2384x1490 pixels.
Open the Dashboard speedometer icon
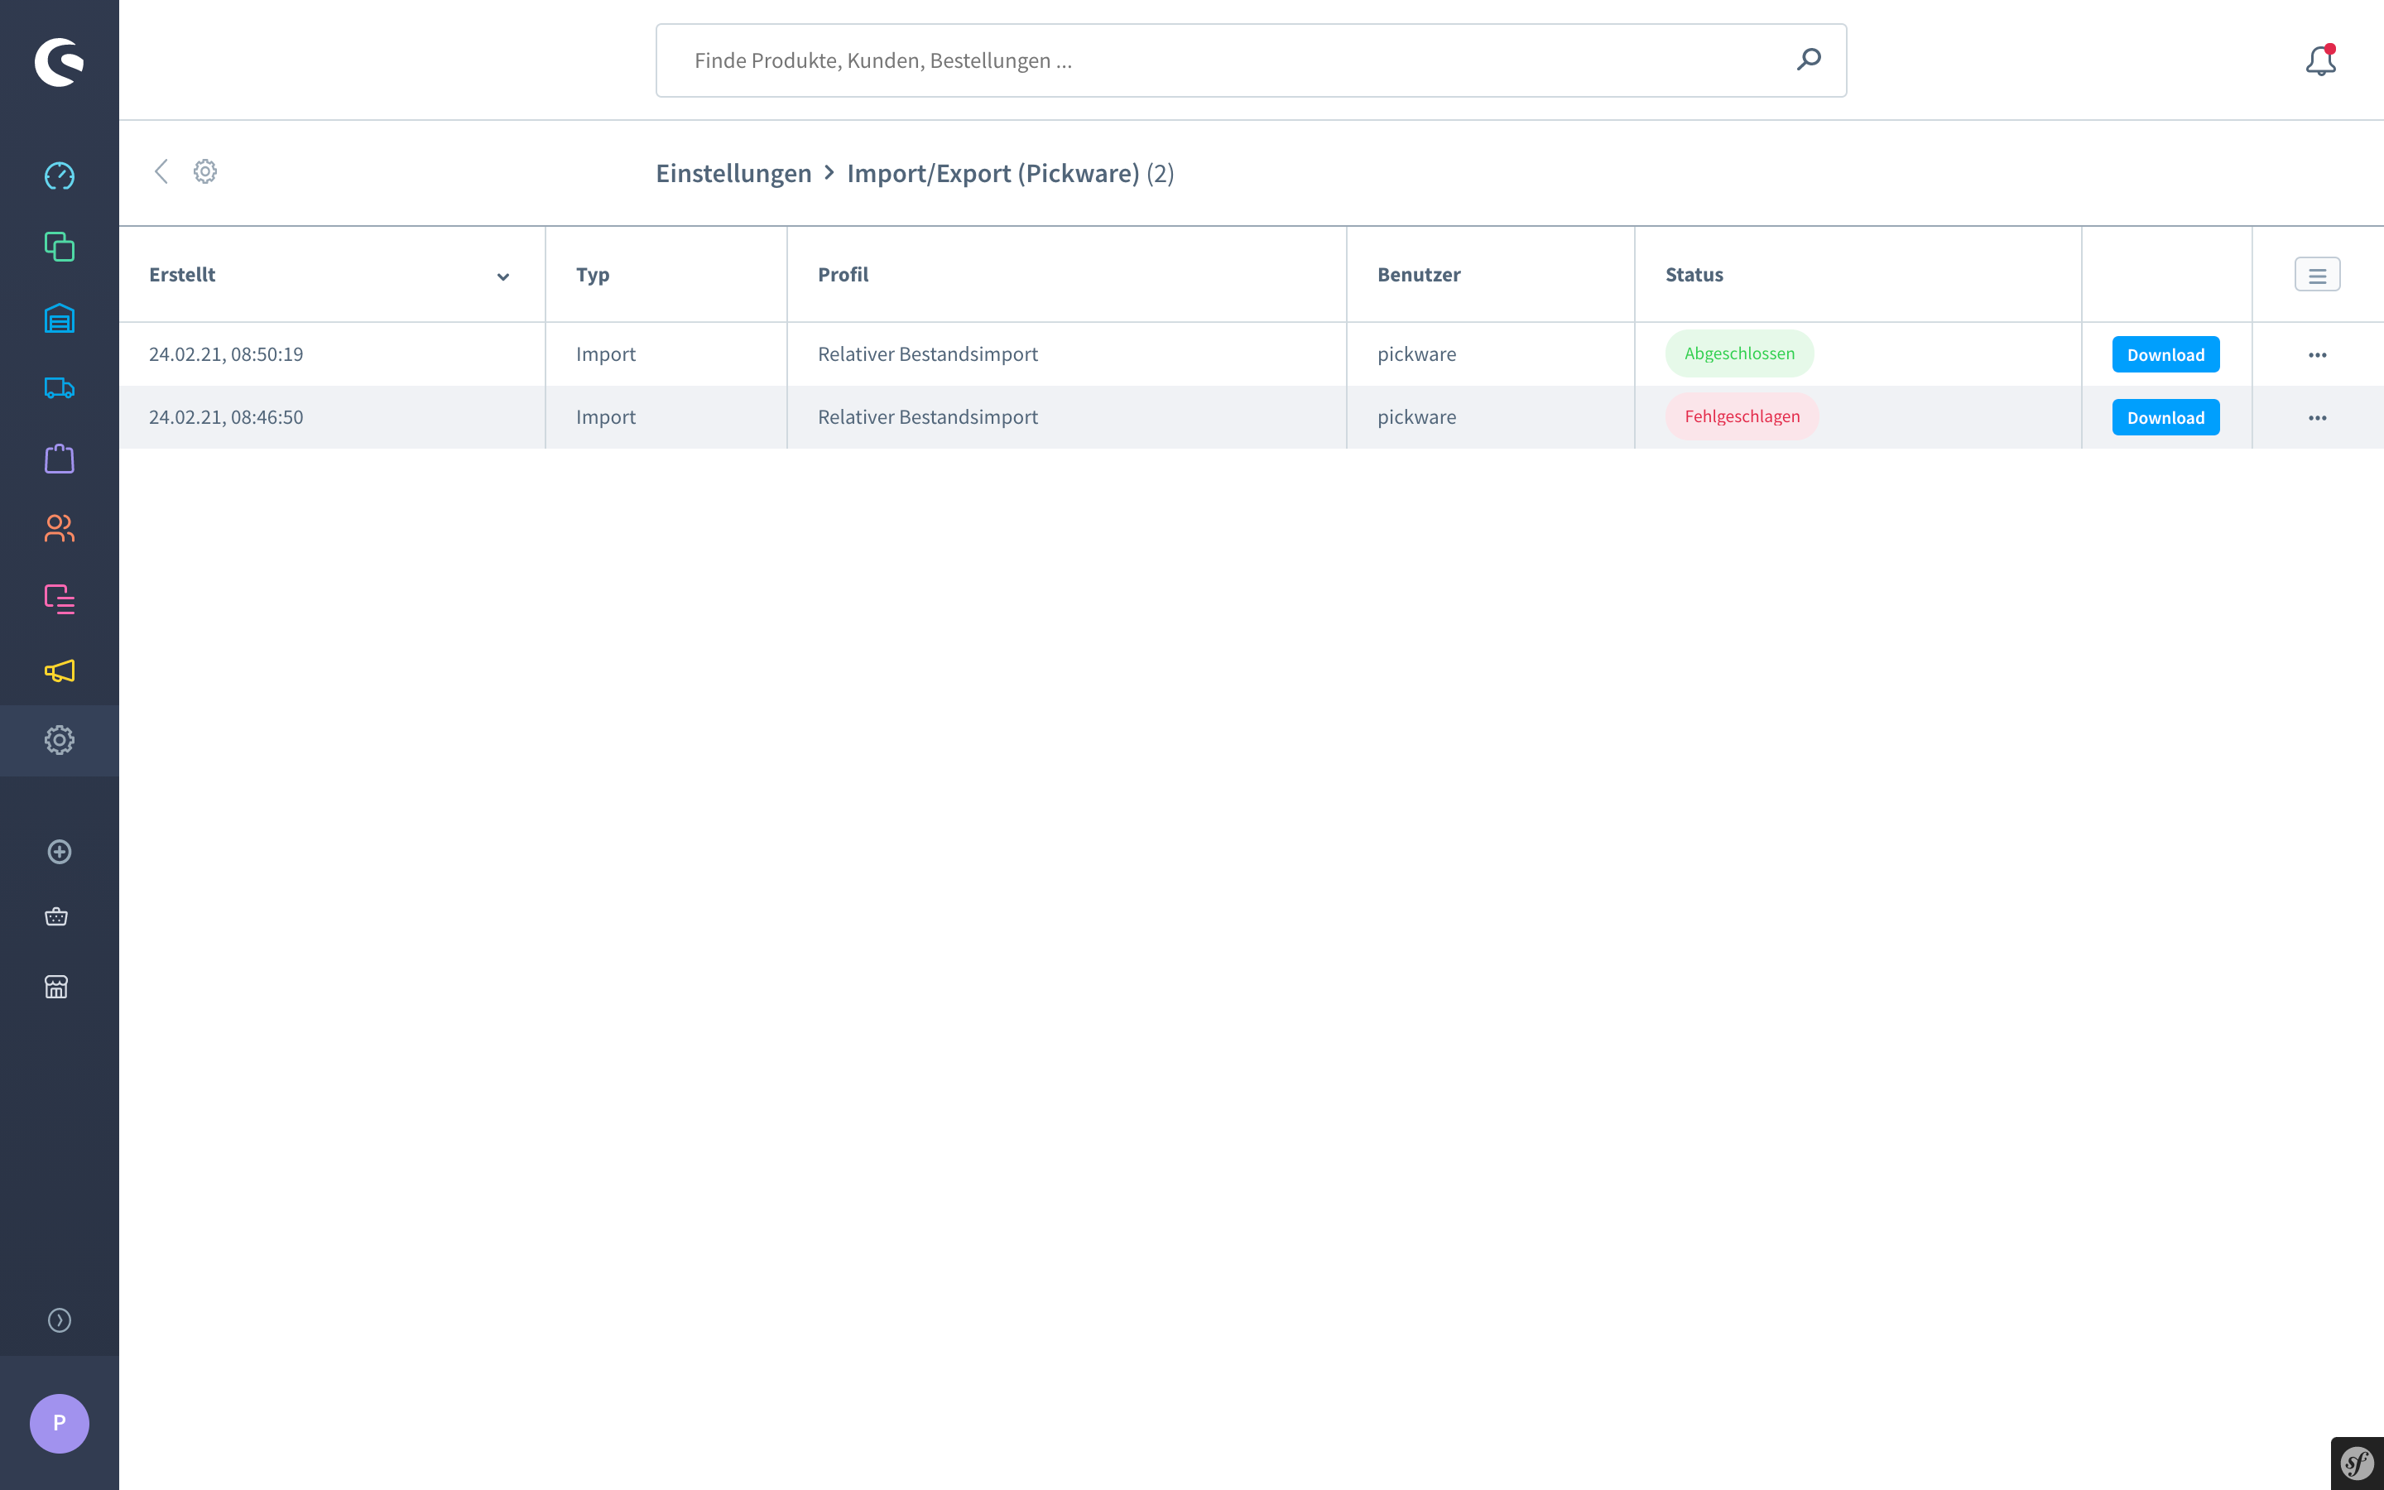59,175
